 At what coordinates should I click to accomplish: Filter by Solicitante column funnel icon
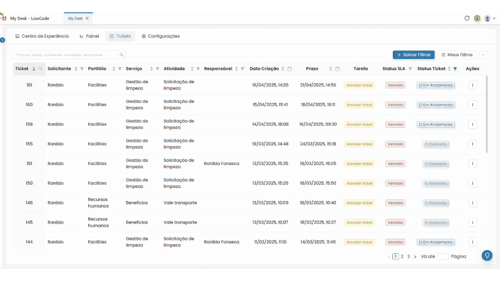point(82,69)
